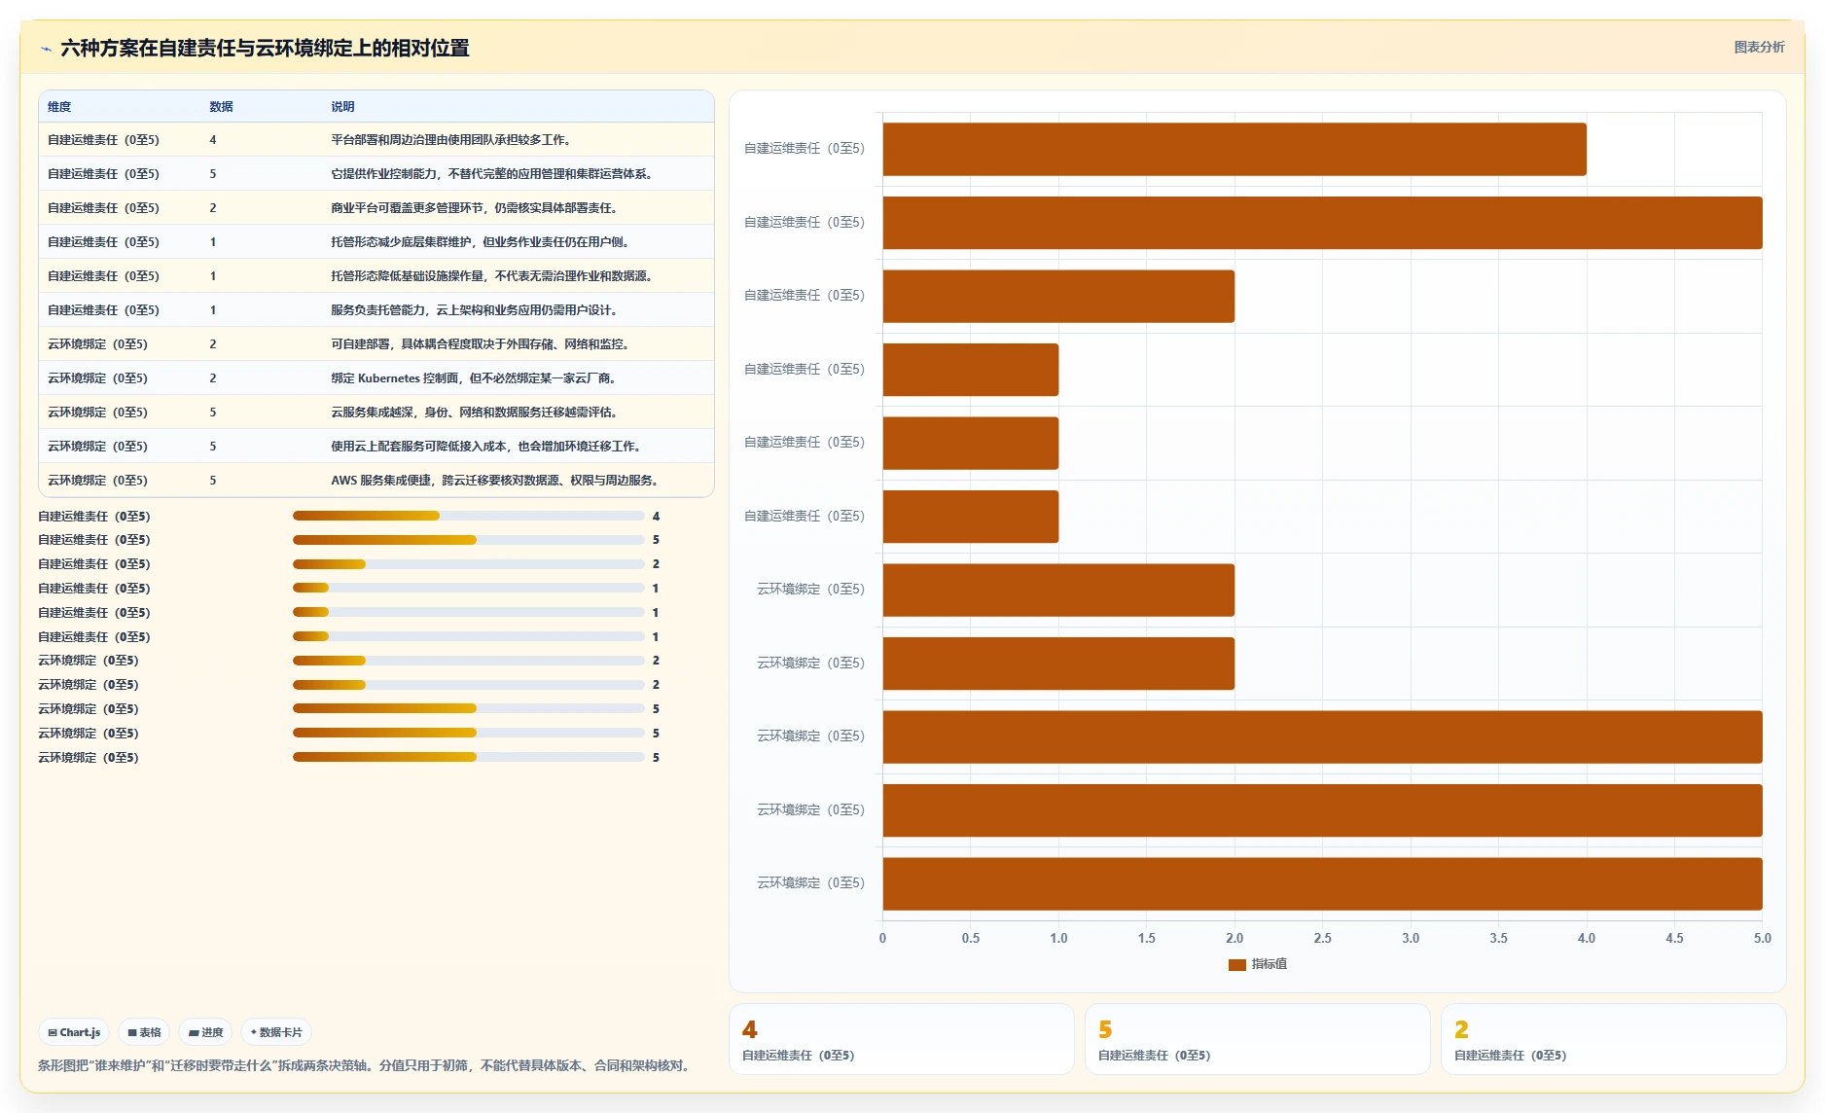Click the 说明 column header
Viewport: 1825px width, 1113px height.
click(342, 107)
